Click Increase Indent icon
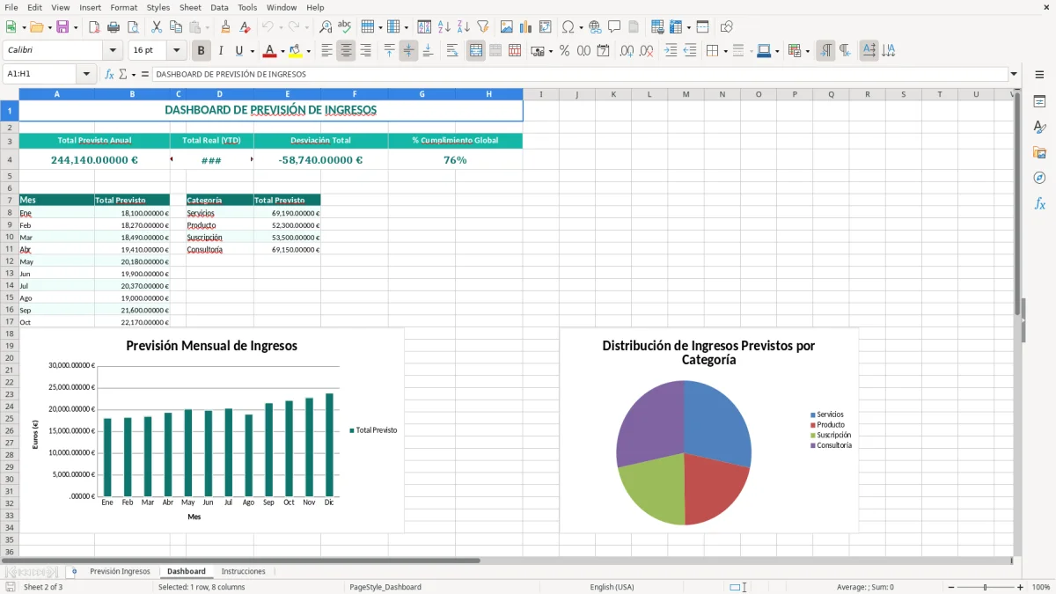Viewport: 1056px width, 594px height. 671,51
